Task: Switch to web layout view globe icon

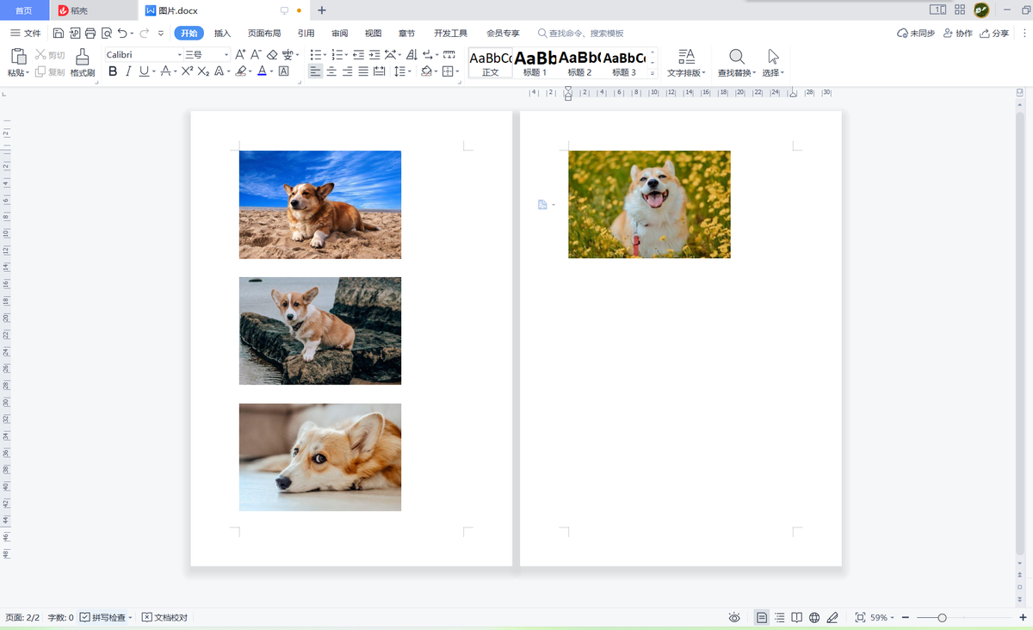Action: tap(814, 617)
